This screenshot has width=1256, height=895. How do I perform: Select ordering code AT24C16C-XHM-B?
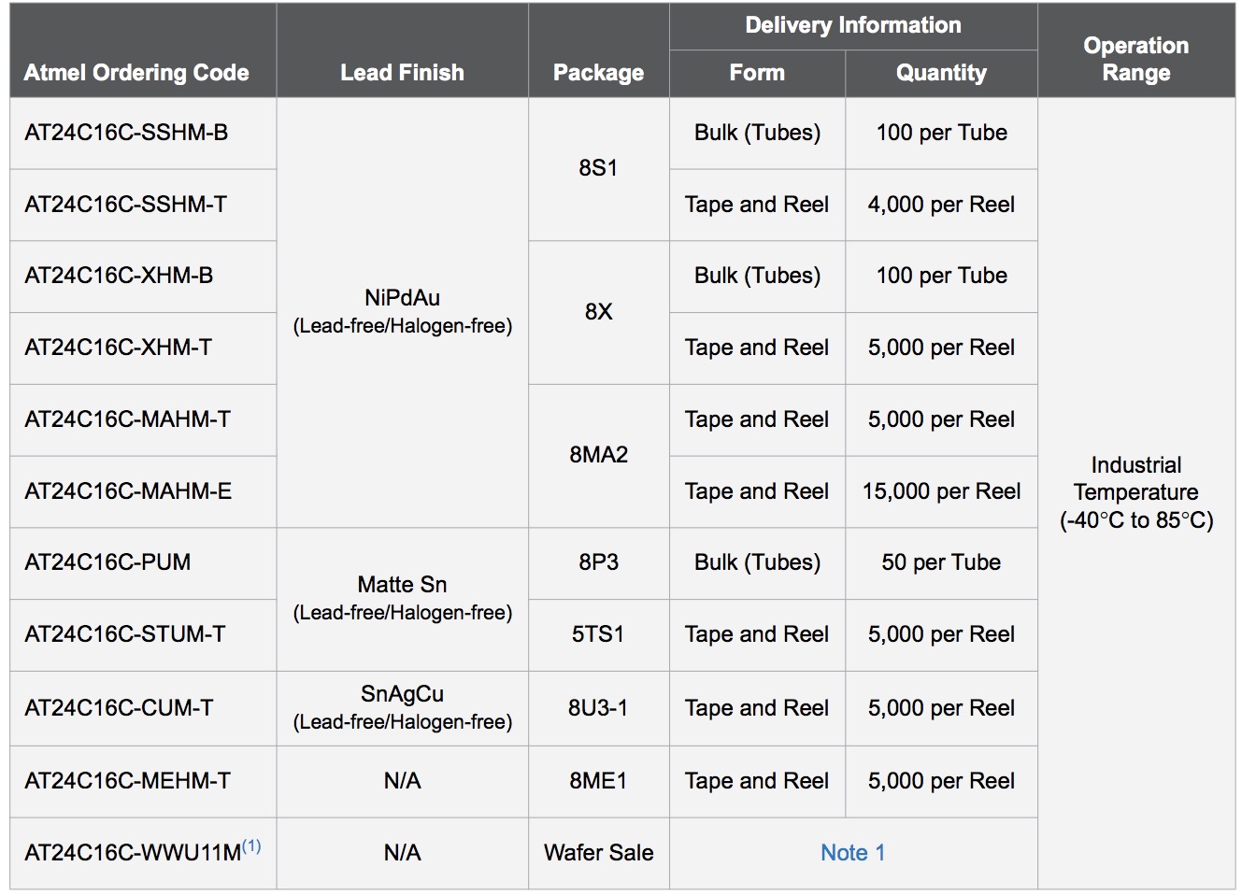click(119, 276)
